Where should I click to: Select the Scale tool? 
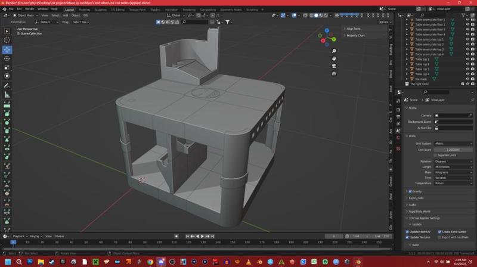click(7, 67)
